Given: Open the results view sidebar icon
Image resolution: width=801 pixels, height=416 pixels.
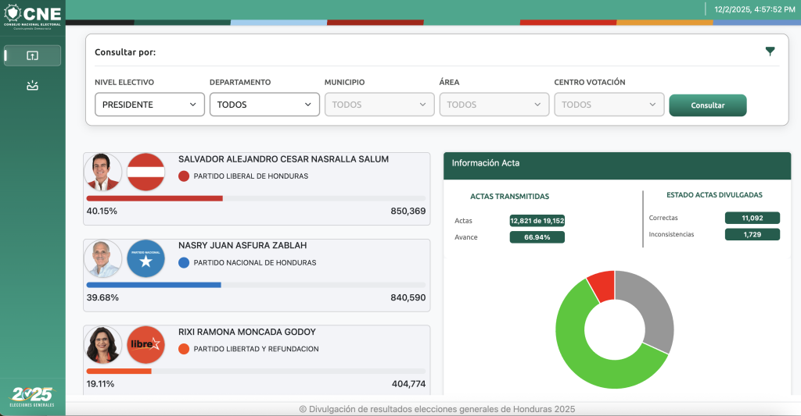Looking at the screenshot, I should click(32, 55).
